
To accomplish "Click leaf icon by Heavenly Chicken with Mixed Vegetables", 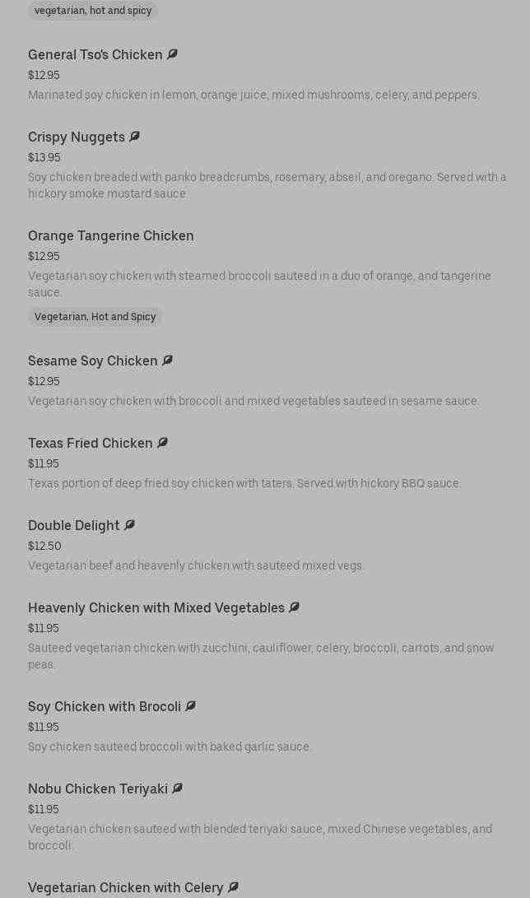I will (294, 607).
